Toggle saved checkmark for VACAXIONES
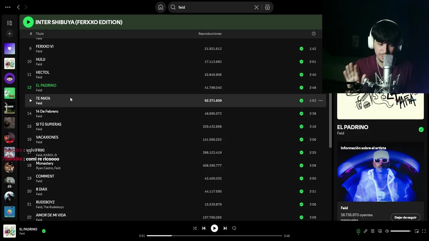Viewport: 429px width, 241px height. pyautogui.click(x=301, y=140)
